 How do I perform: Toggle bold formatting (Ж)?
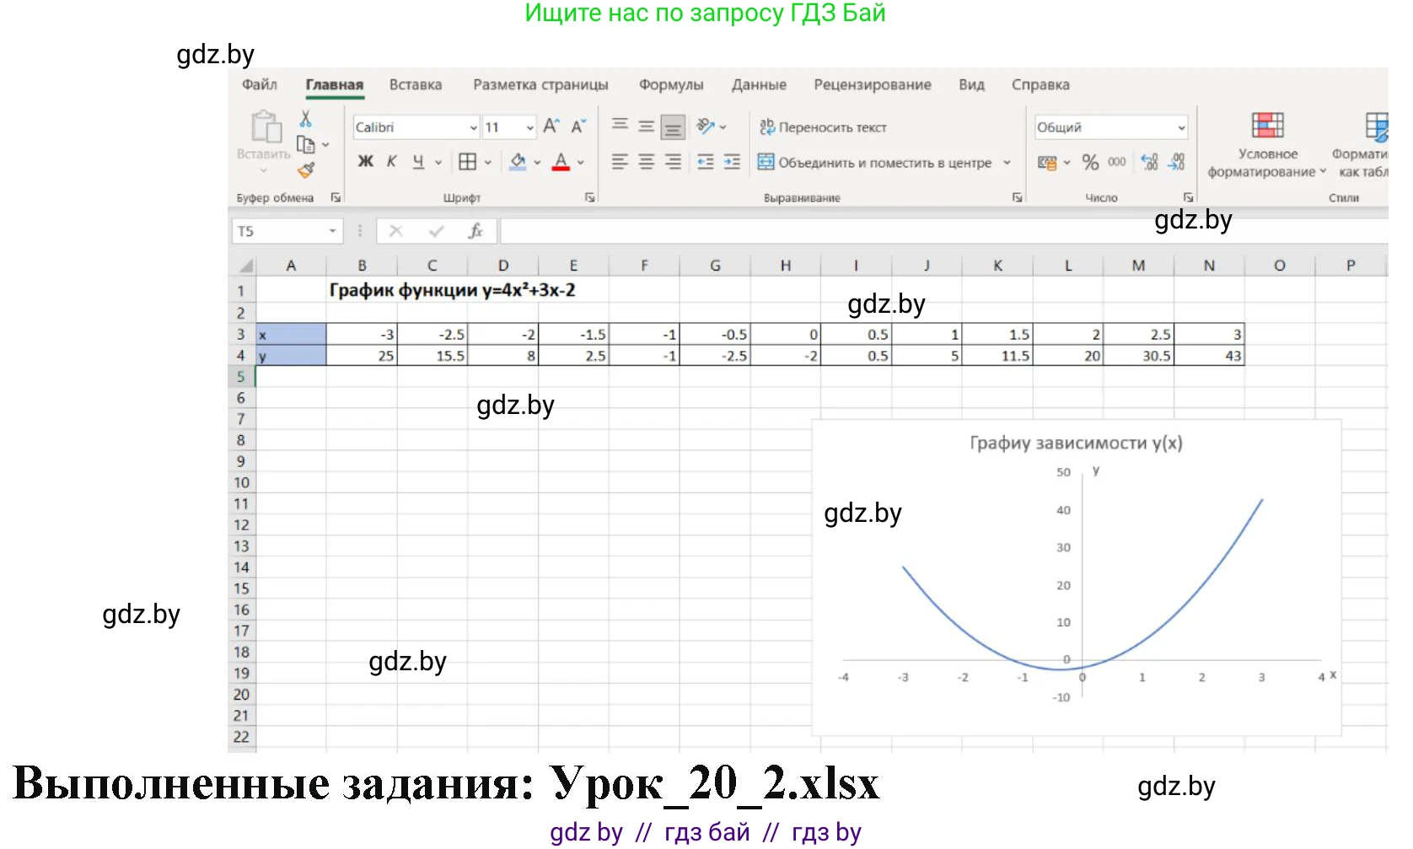[364, 161]
